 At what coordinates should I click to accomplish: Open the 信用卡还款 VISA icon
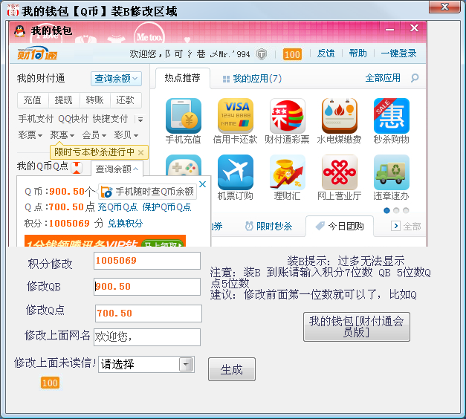(236, 116)
